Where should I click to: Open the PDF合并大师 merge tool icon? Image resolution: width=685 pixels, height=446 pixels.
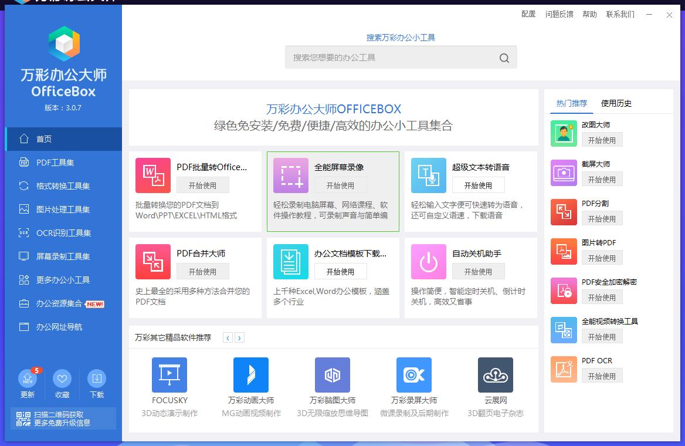tap(153, 262)
